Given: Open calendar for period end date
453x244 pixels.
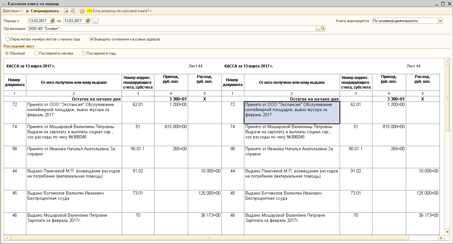Looking at the screenshot, I should 88,21.
